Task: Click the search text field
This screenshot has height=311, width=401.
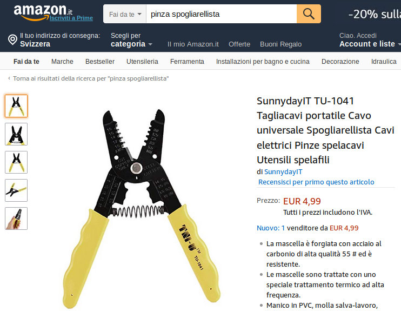Action: (x=221, y=14)
